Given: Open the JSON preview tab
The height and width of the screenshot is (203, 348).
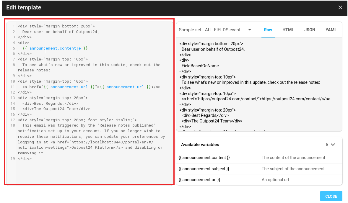Looking at the screenshot, I should 310,30.
